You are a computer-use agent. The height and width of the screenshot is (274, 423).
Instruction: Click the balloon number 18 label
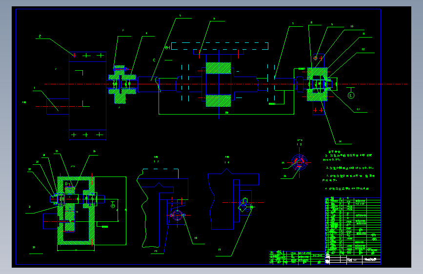coord(196,238)
